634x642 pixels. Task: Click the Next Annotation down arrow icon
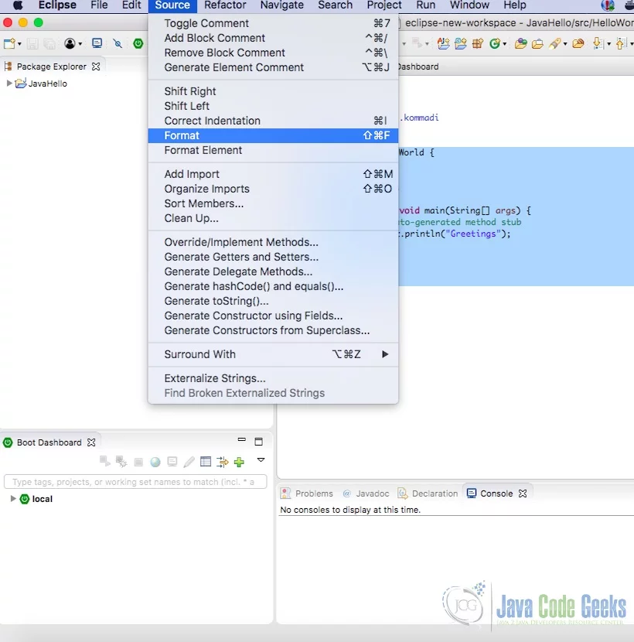598,43
